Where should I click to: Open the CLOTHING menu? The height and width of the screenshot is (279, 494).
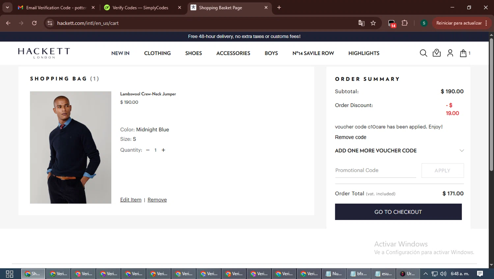[157, 53]
